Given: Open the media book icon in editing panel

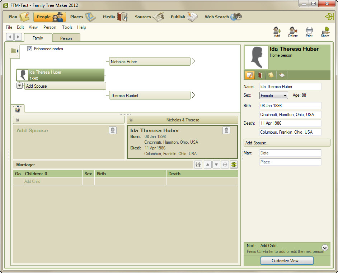Looking at the screenshot, I should [x=260, y=75].
